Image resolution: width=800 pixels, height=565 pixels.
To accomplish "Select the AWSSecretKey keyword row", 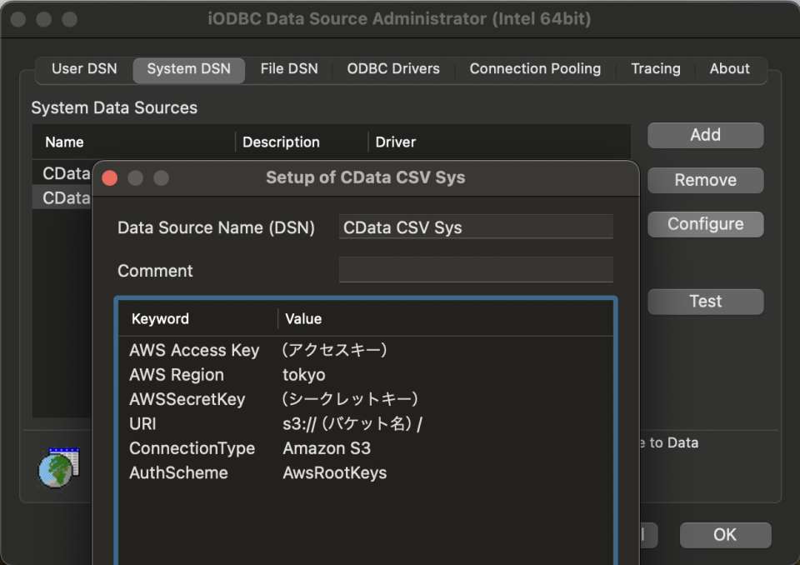I will [365, 399].
